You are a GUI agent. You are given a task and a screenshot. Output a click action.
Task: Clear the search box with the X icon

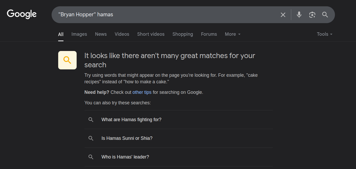283,15
